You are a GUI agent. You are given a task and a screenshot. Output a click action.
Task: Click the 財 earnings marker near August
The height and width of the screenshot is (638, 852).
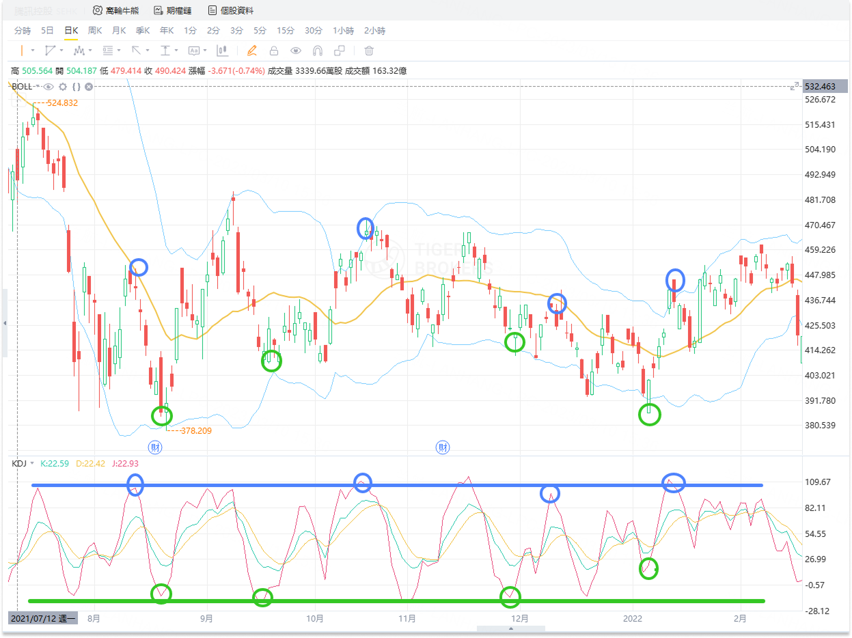155,447
